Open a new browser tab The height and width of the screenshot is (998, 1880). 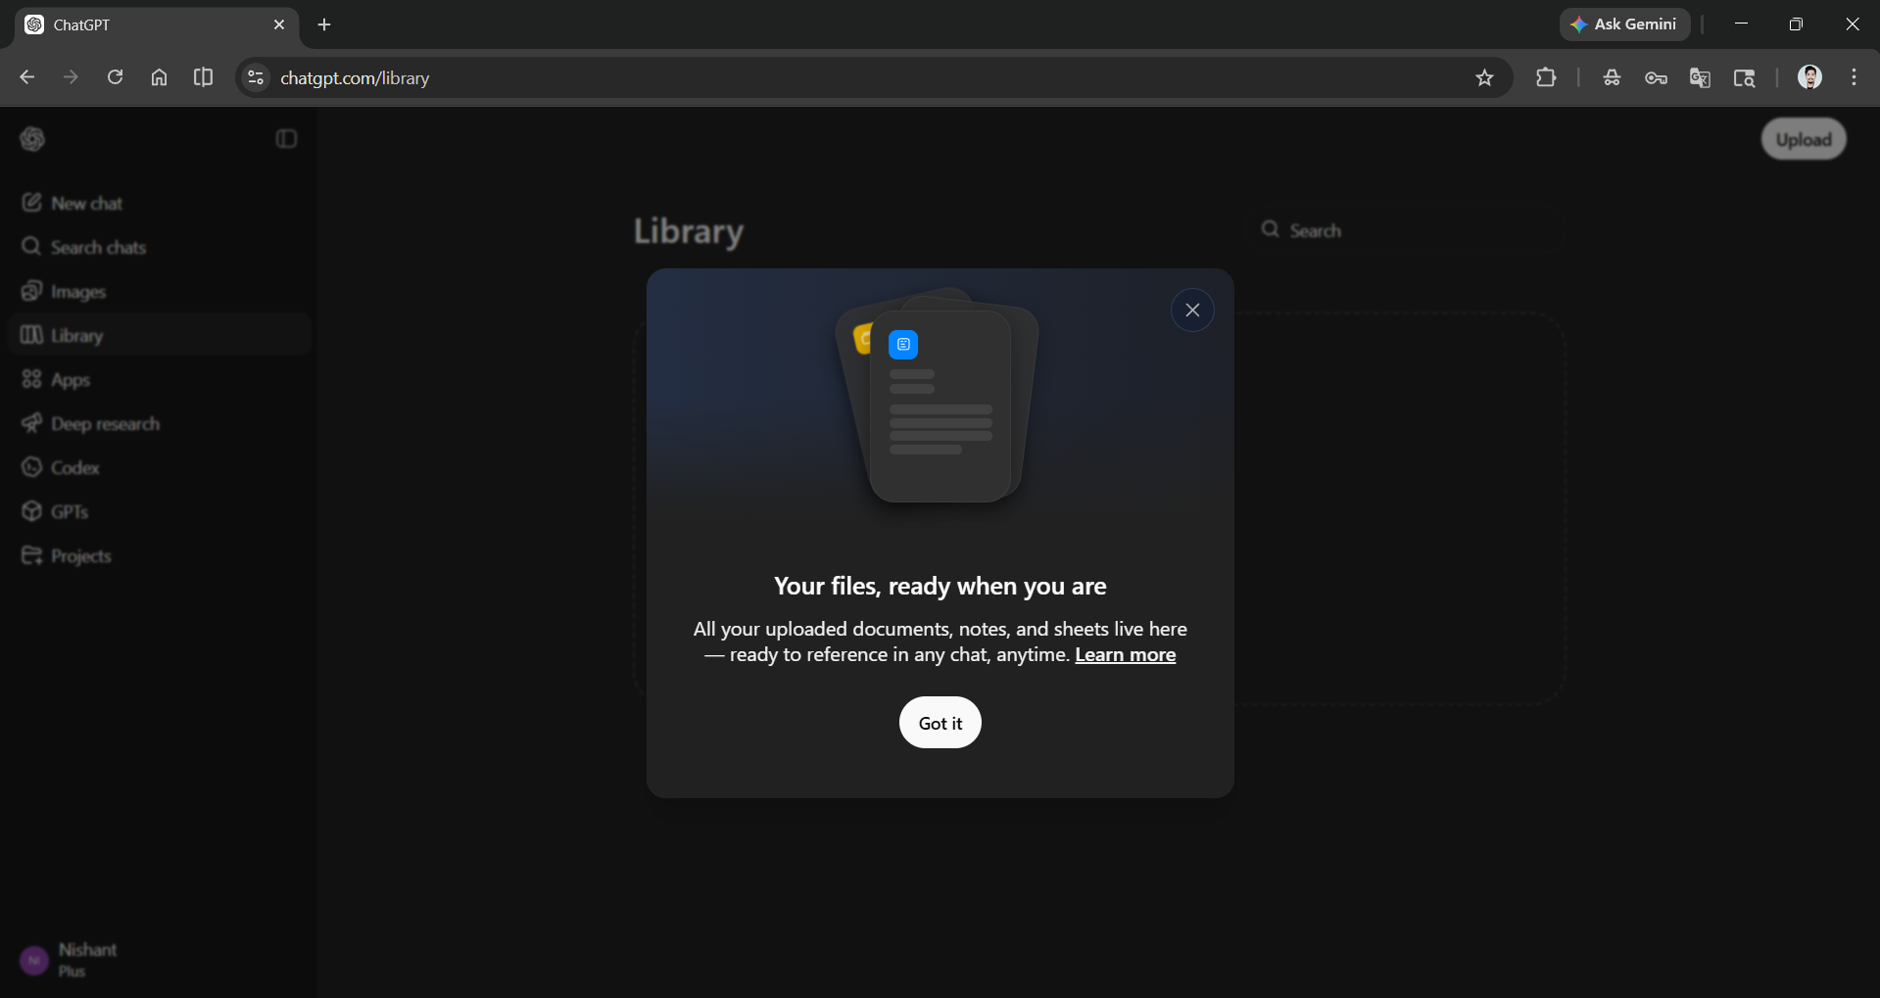click(x=323, y=24)
